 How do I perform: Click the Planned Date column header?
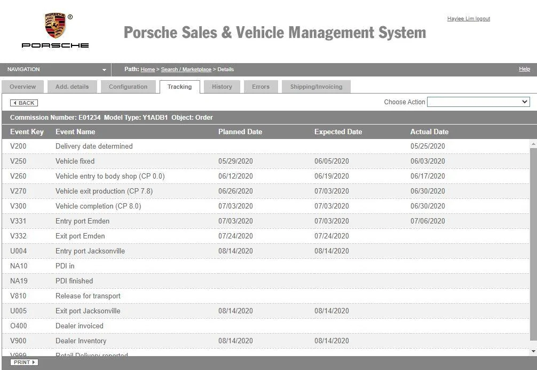pyautogui.click(x=240, y=132)
